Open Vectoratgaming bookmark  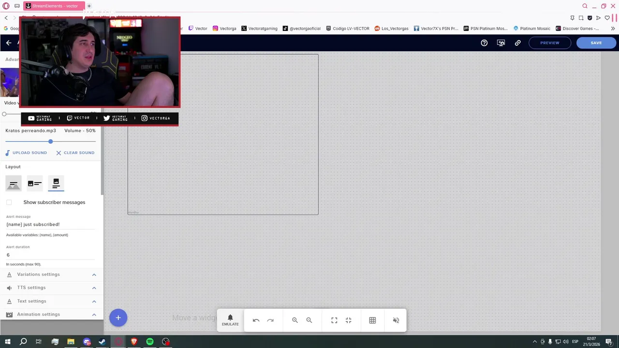coord(259,29)
